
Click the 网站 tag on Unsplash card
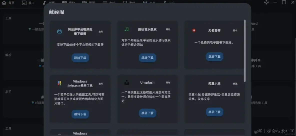[168, 83]
